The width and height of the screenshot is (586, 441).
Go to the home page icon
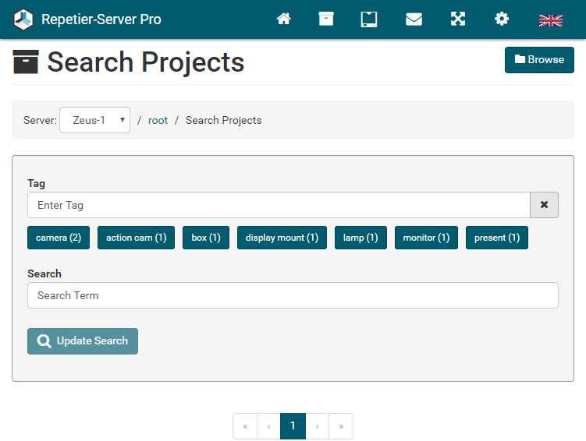284,19
